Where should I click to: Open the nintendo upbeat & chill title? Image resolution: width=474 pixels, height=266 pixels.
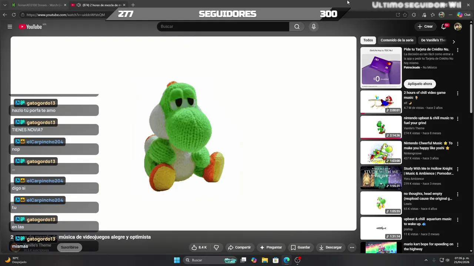[x=428, y=120]
